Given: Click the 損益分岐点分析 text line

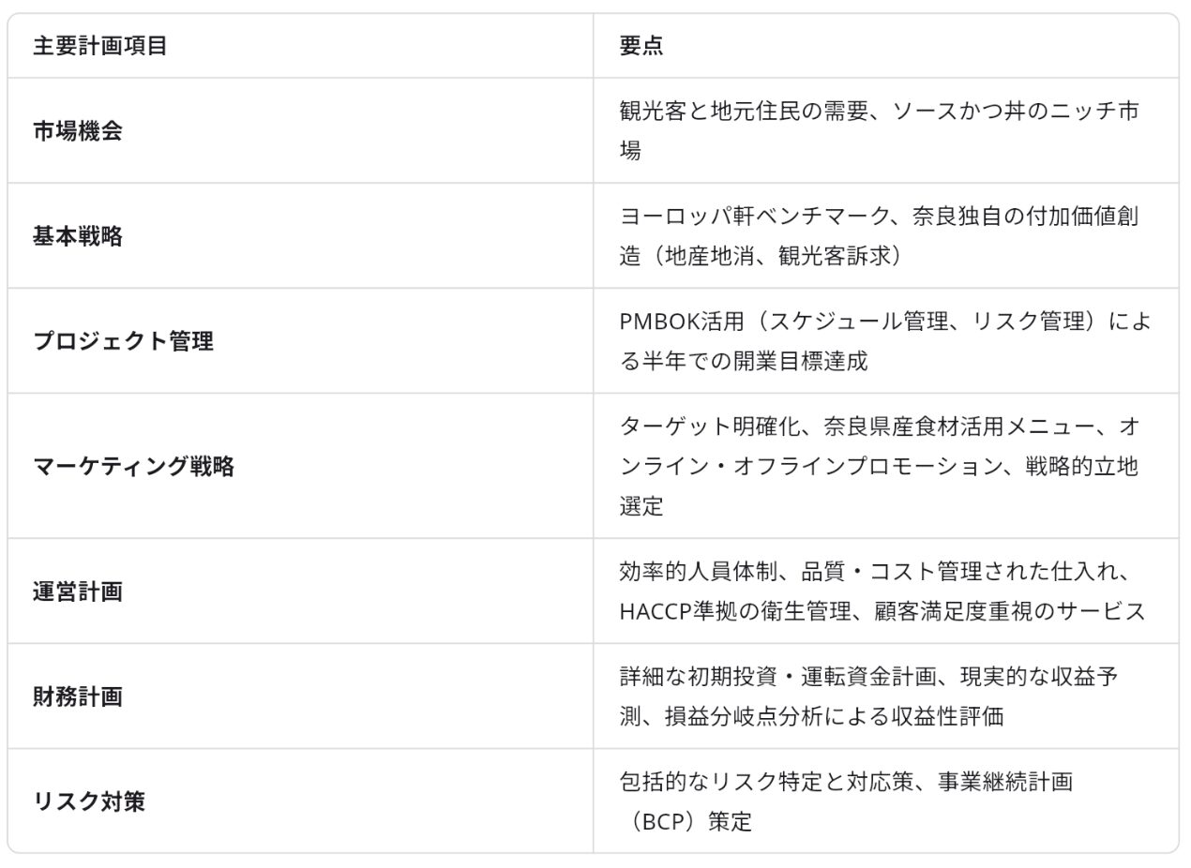Looking at the screenshot, I should pos(812,716).
